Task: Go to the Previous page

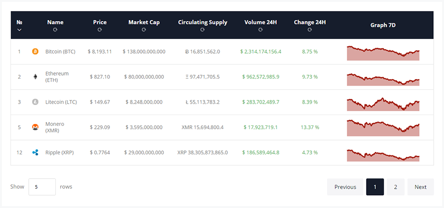Action: click(x=345, y=187)
